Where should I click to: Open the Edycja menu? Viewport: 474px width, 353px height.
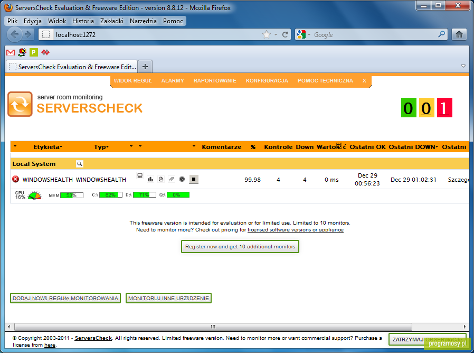pos(33,21)
